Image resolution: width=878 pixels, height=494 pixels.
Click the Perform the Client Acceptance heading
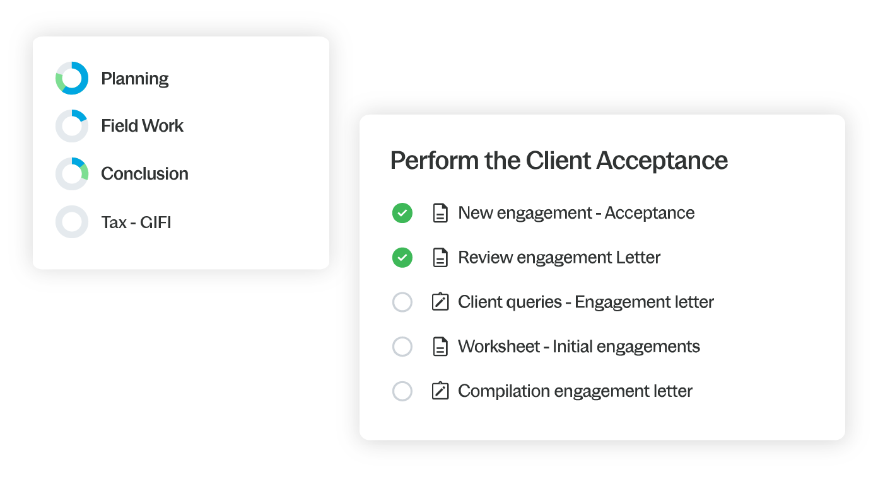(559, 161)
